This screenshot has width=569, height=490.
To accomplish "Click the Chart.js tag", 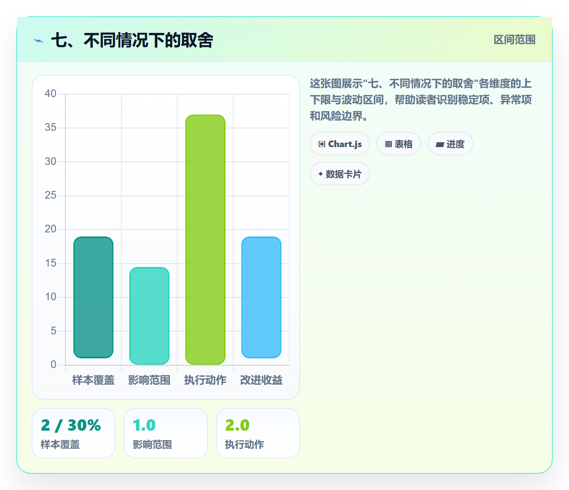I will click(340, 144).
